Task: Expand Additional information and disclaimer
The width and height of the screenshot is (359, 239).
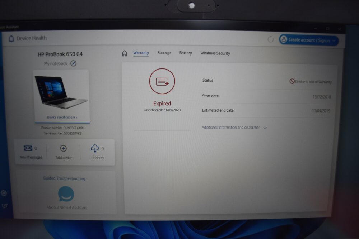Action: (234, 128)
